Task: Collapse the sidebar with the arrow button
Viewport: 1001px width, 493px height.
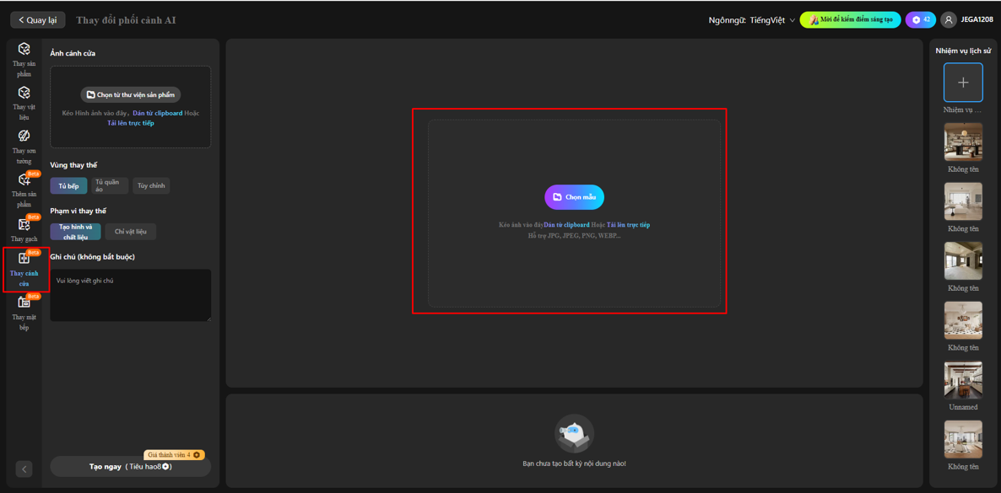Action: (x=24, y=469)
